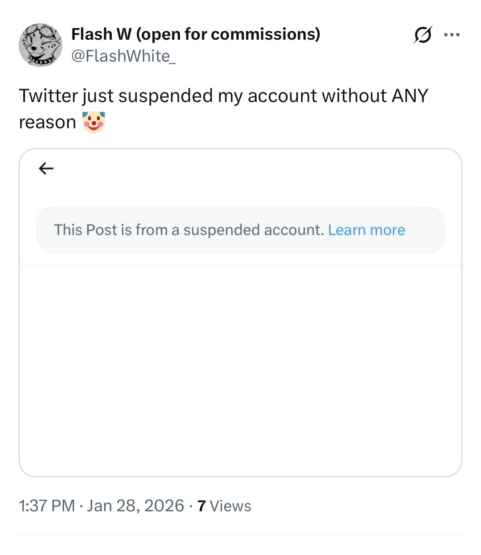Click the word "ANY" in the post
Image resolution: width=481 pixels, height=555 pixels.
pyautogui.click(x=410, y=96)
